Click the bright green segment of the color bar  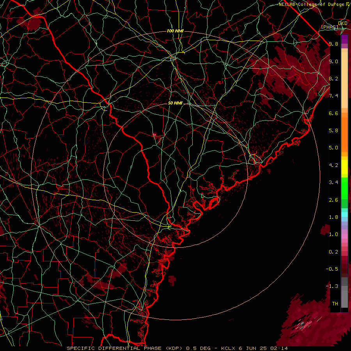point(344,188)
